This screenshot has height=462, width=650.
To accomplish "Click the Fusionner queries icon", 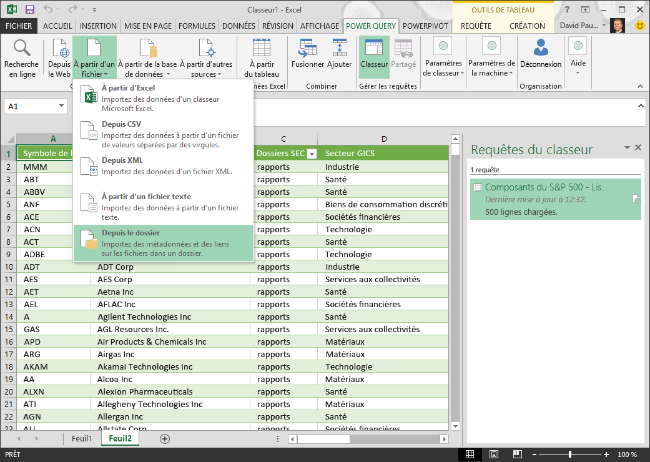I will pyautogui.click(x=307, y=48).
